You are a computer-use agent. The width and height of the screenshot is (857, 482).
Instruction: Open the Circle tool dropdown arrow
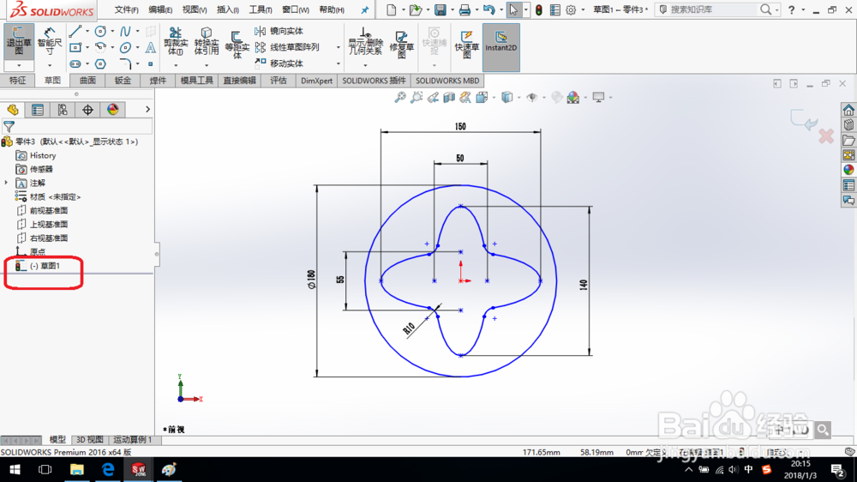[x=112, y=31]
